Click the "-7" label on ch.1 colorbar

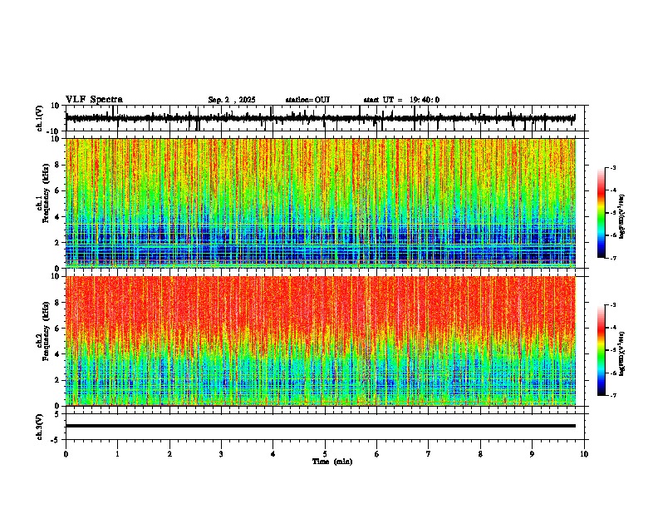pos(612,258)
